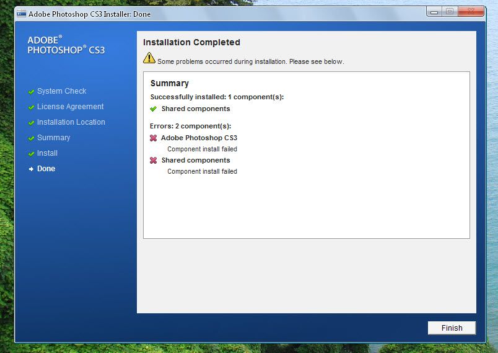This screenshot has width=498, height=353.
Task: Click 'Errors: 2 component(s)' text
Action: click(x=191, y=127)
